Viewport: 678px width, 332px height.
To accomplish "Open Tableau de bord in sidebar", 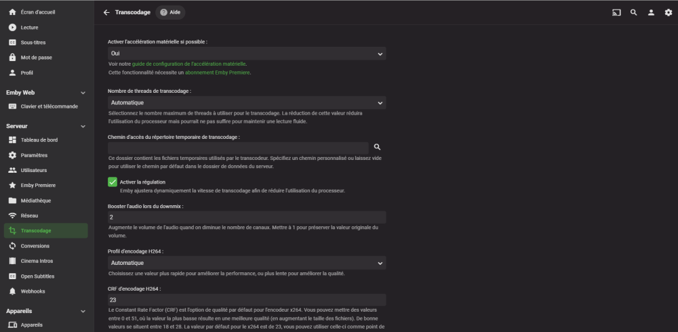I will (x=39, y=140).
